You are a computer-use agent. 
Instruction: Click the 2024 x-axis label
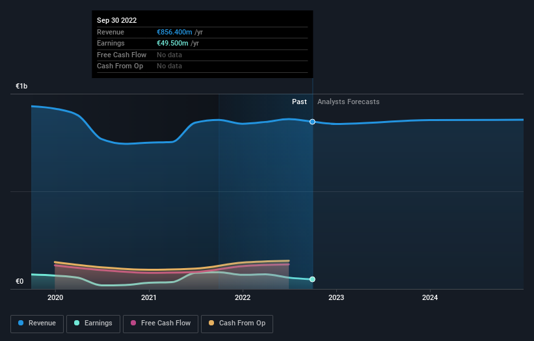(x=430, y=297)
